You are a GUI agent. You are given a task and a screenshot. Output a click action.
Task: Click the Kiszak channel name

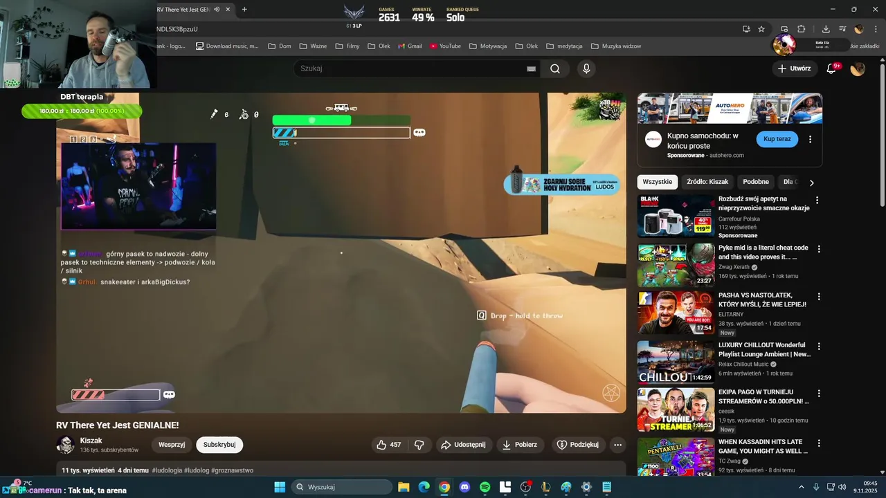pyautogui.click(x=91, y=441)
